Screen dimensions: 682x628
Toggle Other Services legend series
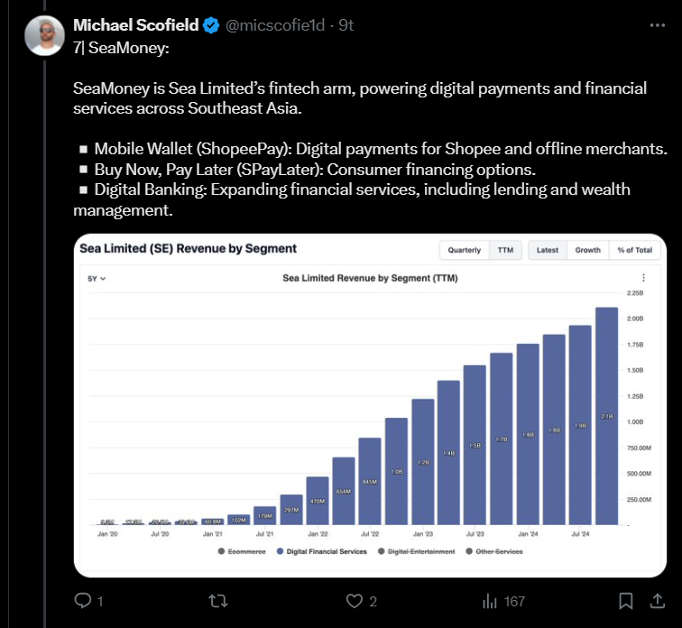(497, 551)
